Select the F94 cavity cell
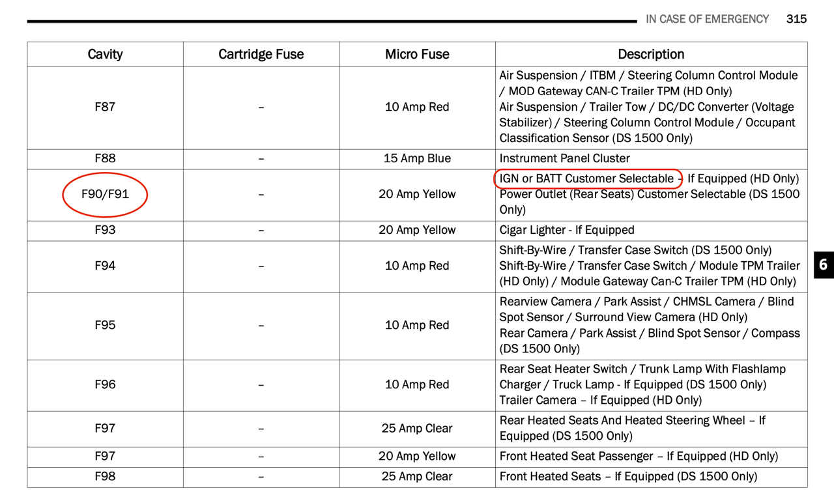 pyautogui.click(x=105, y=266)
